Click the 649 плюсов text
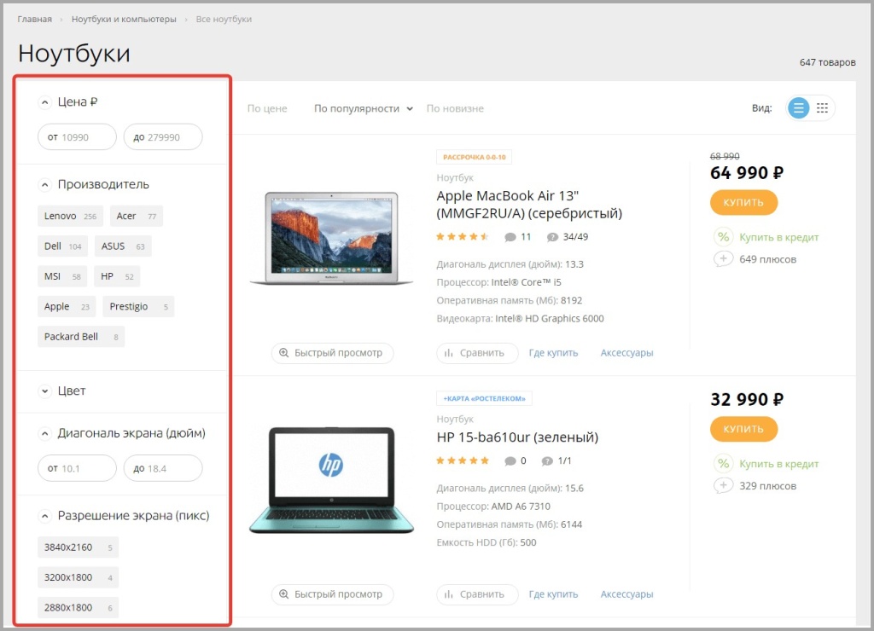The image size is (874, 631). coord(767,259)
